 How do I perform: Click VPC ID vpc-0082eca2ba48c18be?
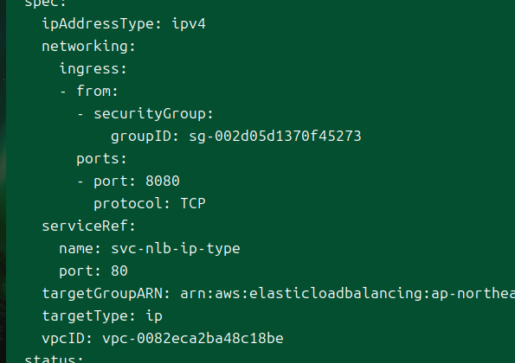point(193,339)
